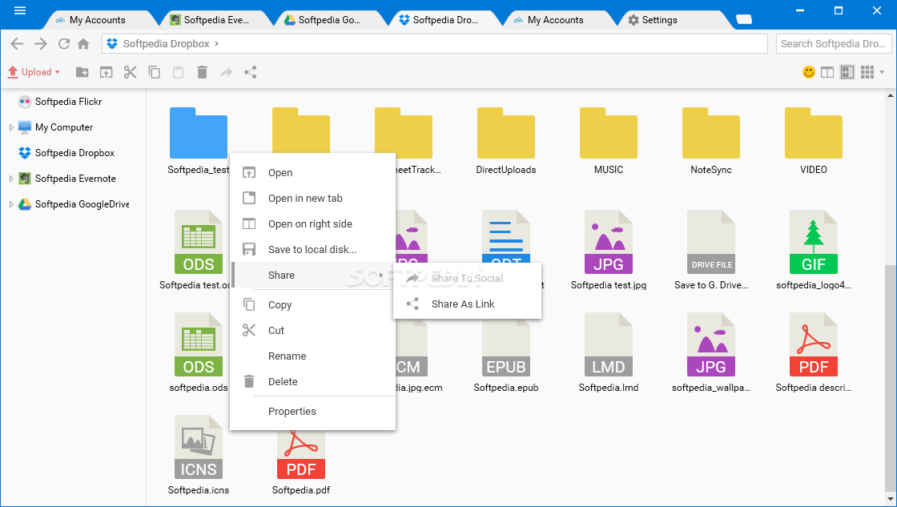Select Share To Social in submenu
Viewport: 897px width, 507px height.
(467, 278)
